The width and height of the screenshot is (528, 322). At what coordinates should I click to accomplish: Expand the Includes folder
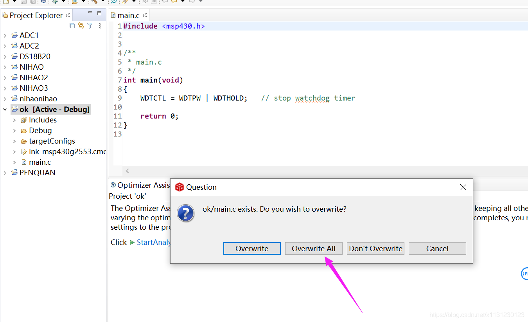pyautogui.click(x=14, y=120)
